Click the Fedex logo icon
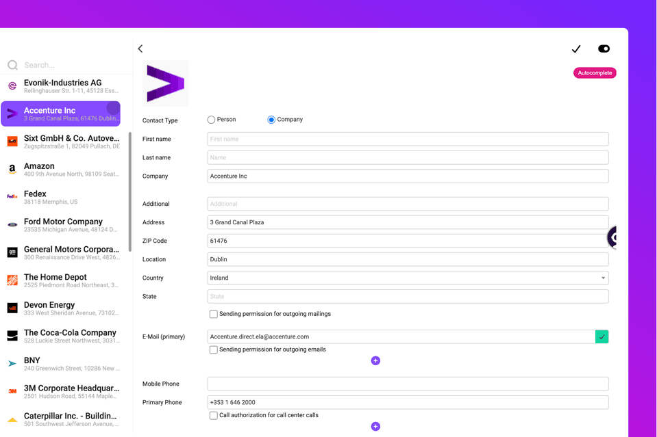The width and height of the screenshot is (657, 437). [12, 196]
